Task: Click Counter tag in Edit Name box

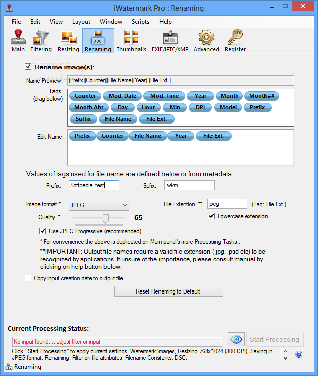Action: 113,136
